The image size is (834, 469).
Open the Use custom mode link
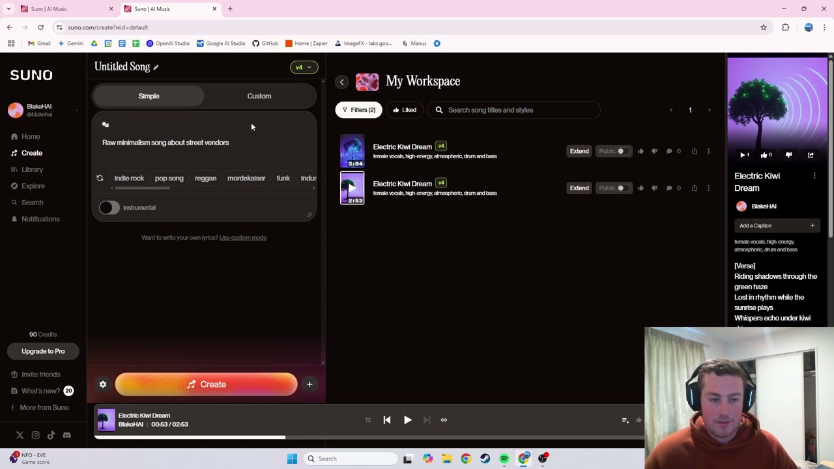(243, 238)
